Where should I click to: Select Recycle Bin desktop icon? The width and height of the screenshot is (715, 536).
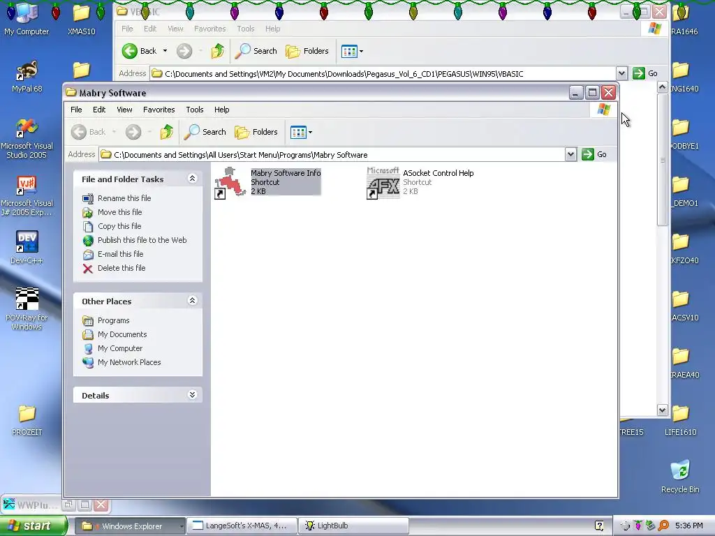pos(680,477)
